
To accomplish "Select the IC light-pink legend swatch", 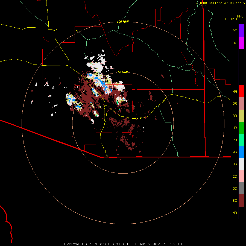I will [241, 176].
